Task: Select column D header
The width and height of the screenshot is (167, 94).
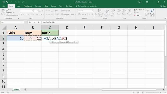Action: [x=67, y=28]
